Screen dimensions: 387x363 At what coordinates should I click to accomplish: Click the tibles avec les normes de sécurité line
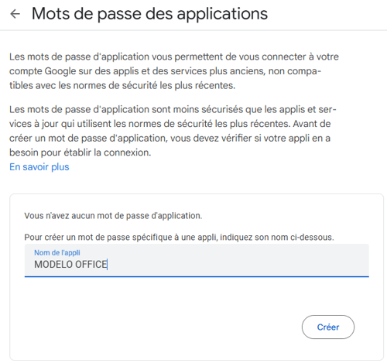tap(122, 85)
